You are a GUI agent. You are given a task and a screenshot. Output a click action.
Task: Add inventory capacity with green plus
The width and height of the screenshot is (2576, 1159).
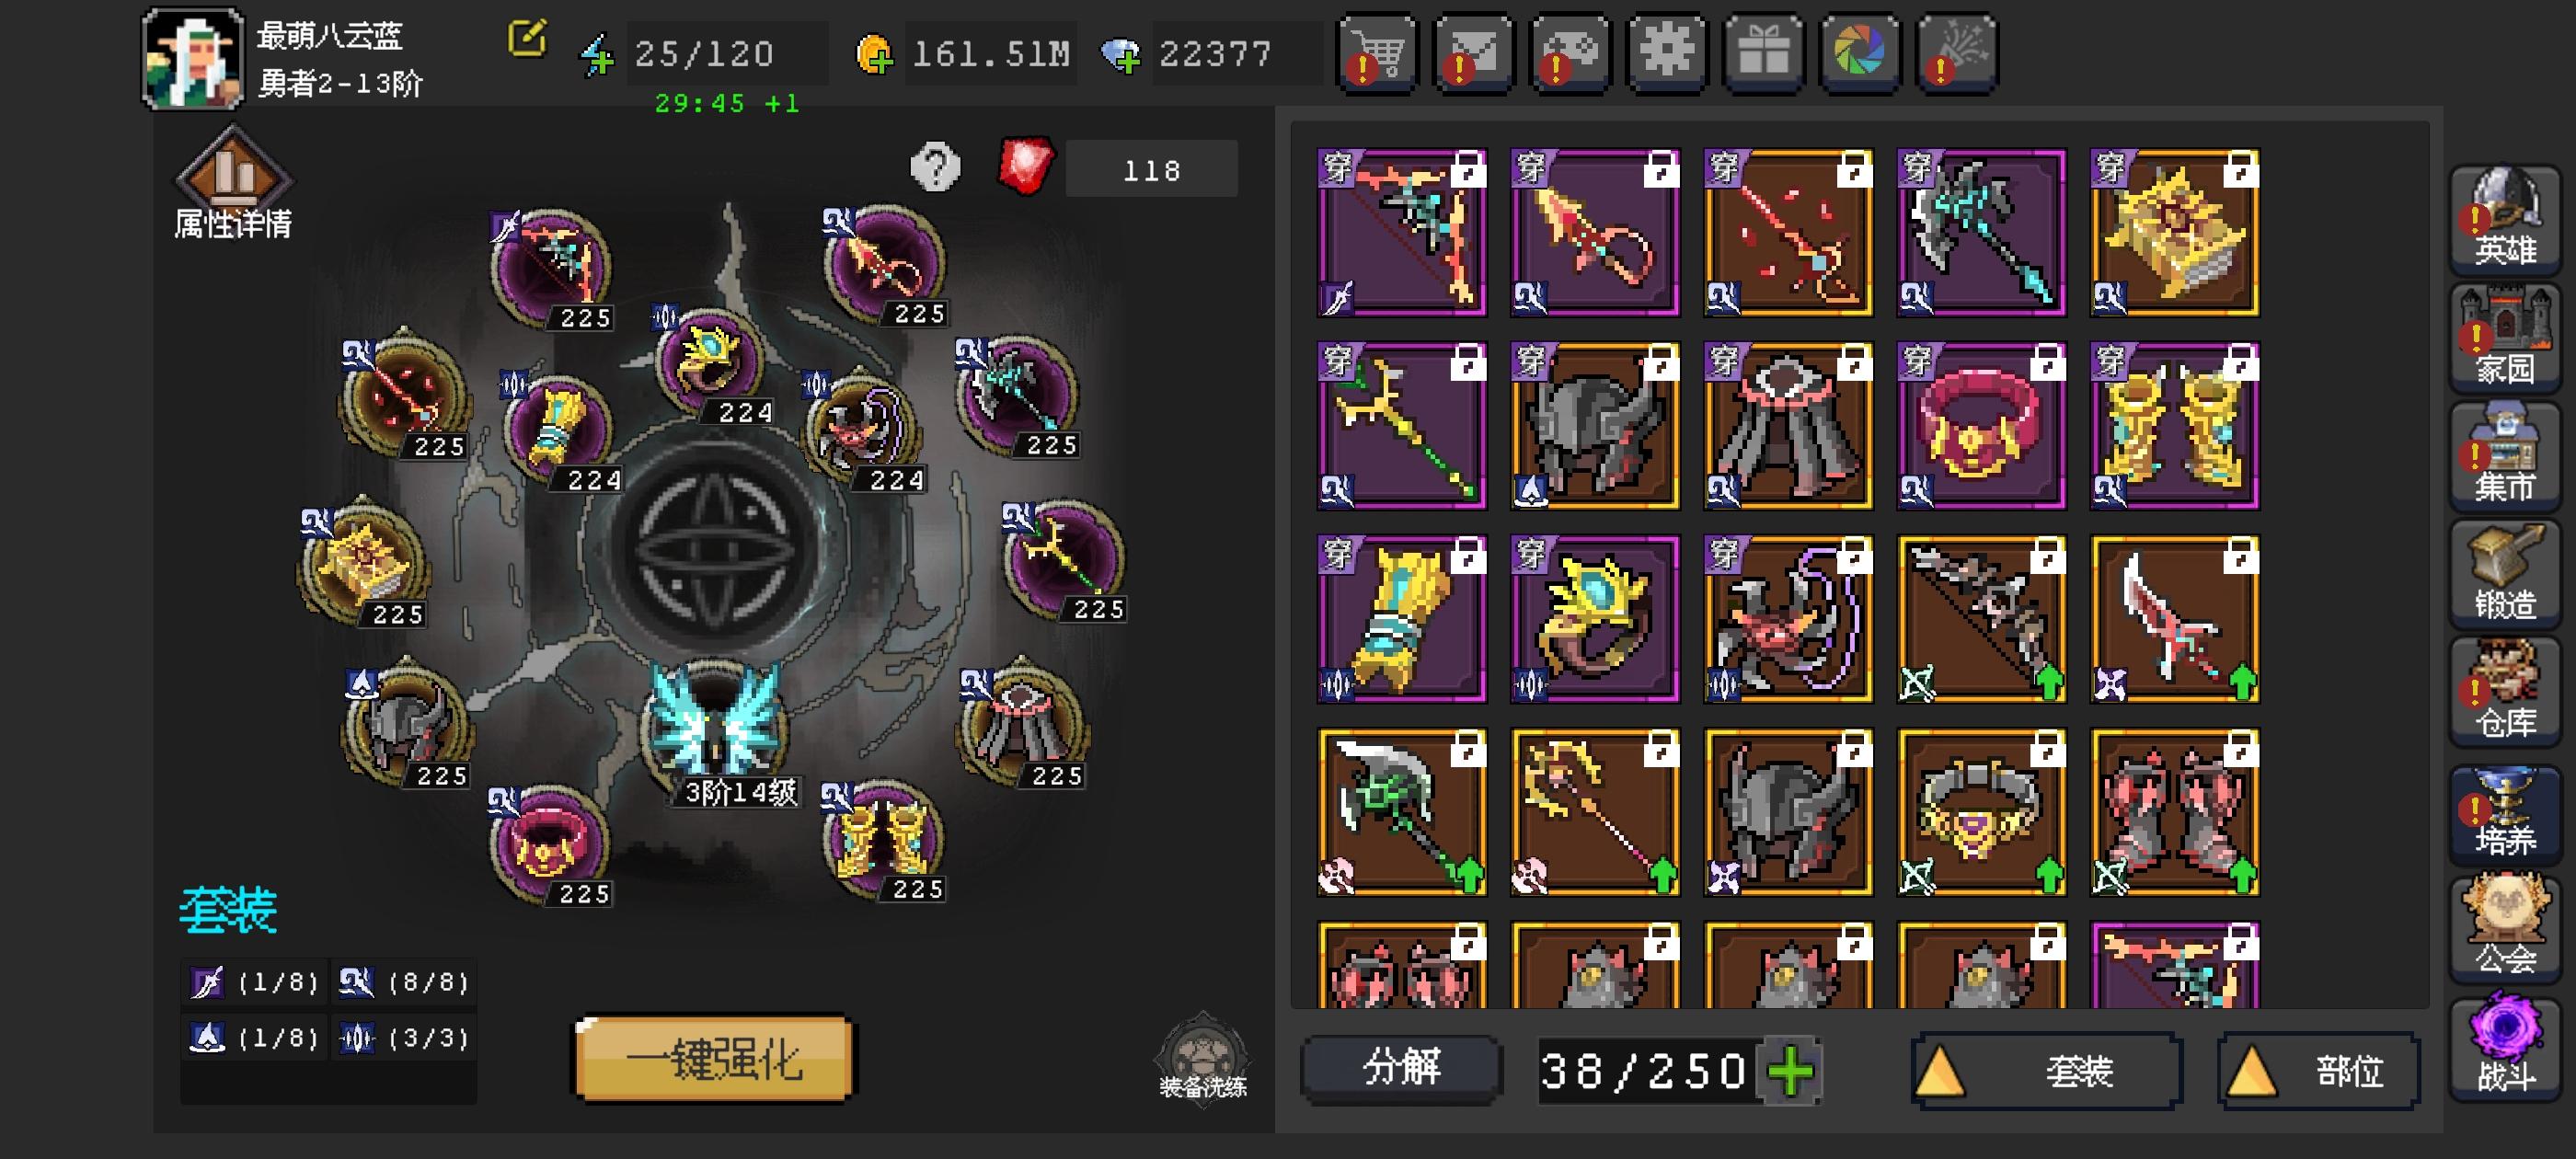(x=1790, y=1072)
